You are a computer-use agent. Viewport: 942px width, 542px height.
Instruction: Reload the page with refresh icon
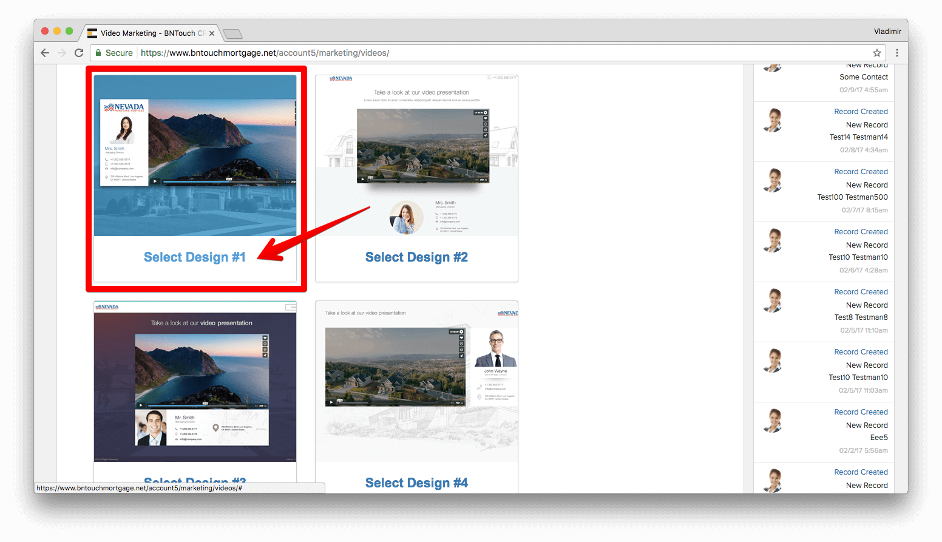point(79,53)
